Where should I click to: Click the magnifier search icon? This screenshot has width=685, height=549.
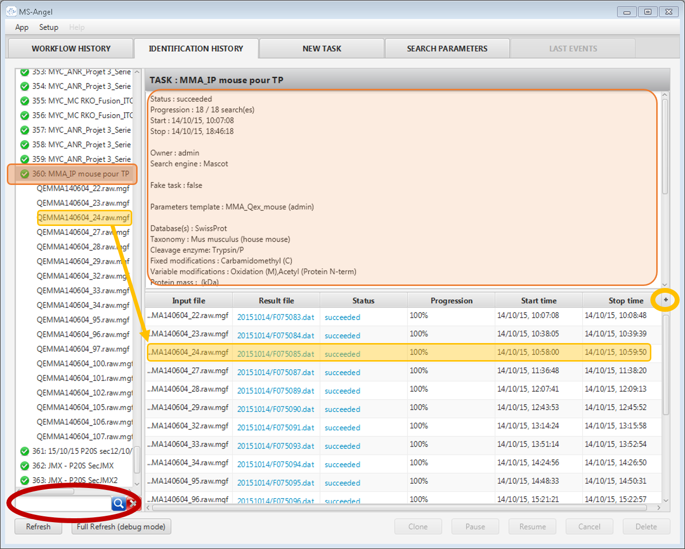118,503
